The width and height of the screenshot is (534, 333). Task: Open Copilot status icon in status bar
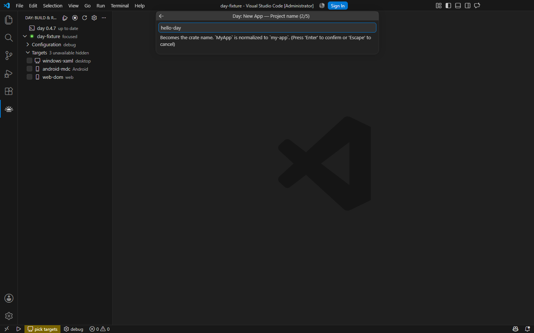[515, 329]
